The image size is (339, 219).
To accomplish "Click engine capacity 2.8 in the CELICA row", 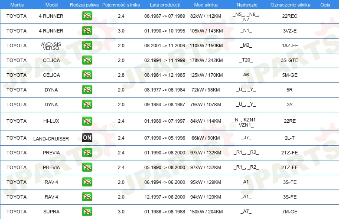I will pos(121,75).
